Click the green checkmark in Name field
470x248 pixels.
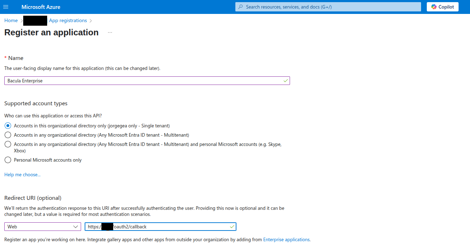click(285, 81)
